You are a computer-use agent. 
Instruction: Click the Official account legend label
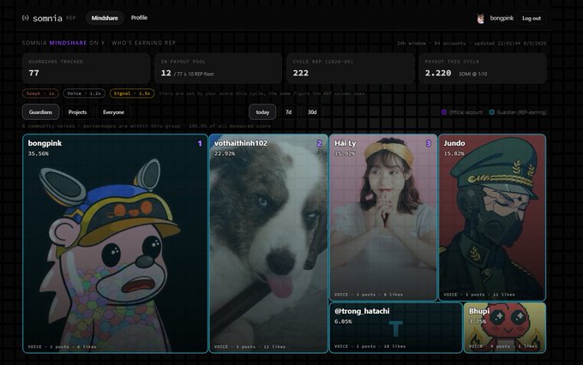pyautogui.click(x=466, y=112)
